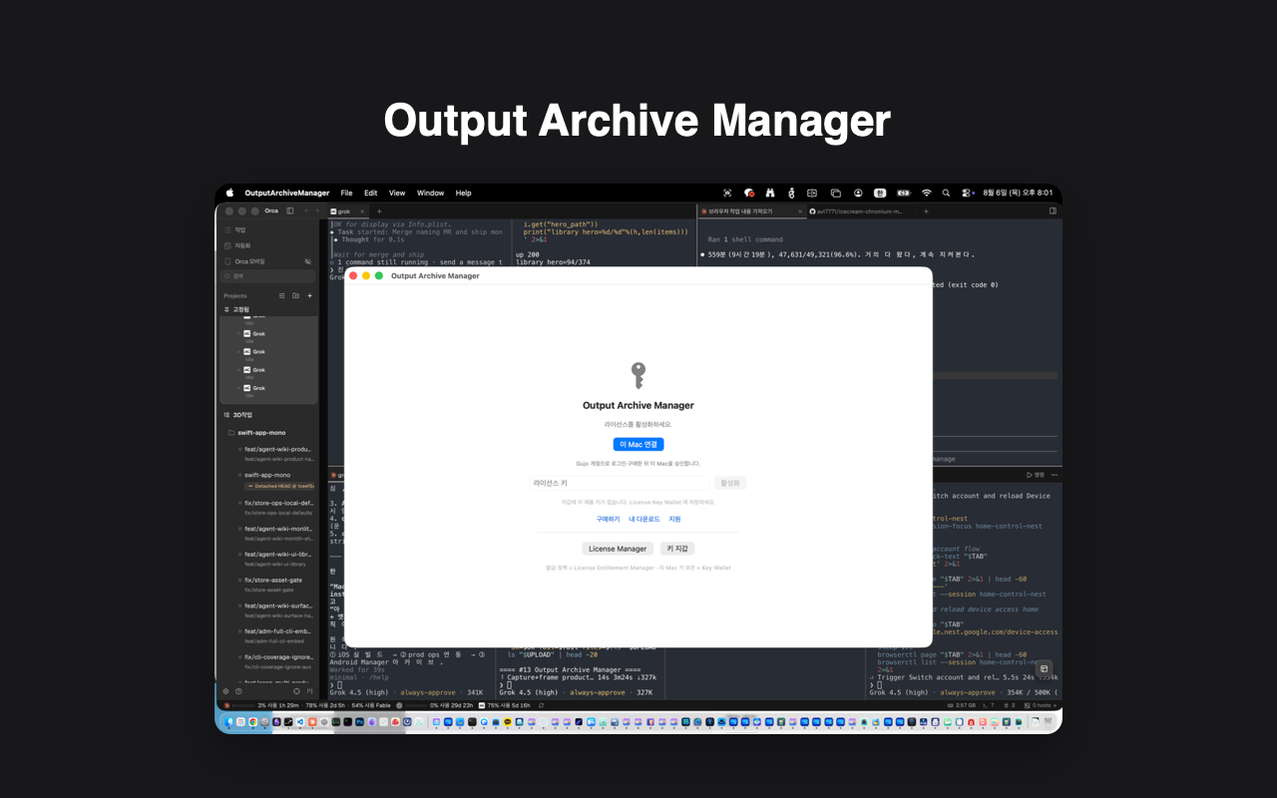1277x798 pixels.
Task: Open the Wi-Fi menu bar icon
Action: click(926, 193)
